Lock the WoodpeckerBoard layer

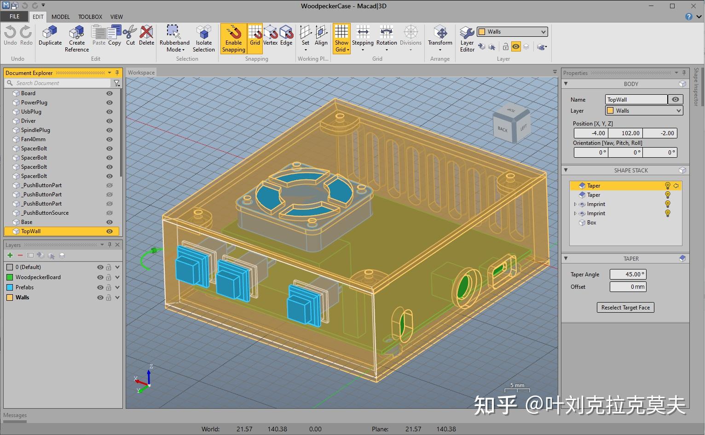coord(109,277)
